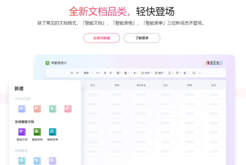The width and height of the screenshot is (246, 165).
Task: Click the redo arrow icon
Action: tap(77, 73)
